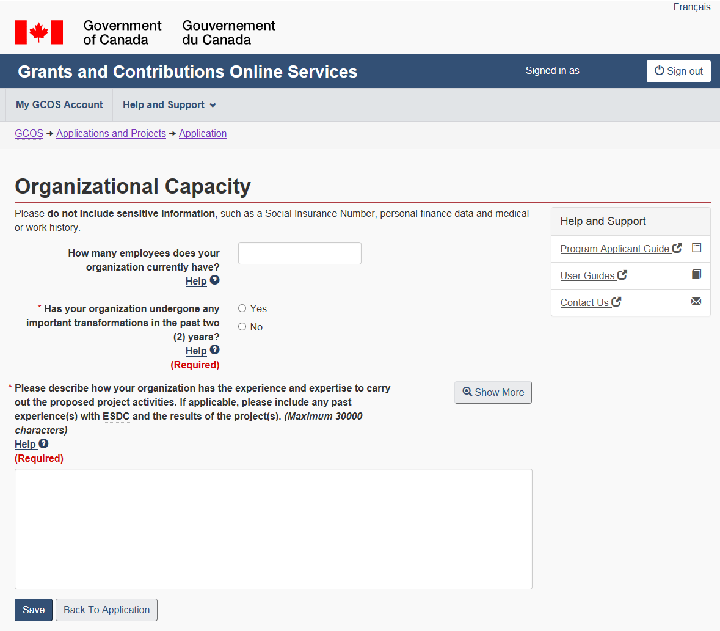720x631 pixels.
Task: Go to Applications and Projects breadcrumb
Action: pyautogui.click(x=111, y=133)
